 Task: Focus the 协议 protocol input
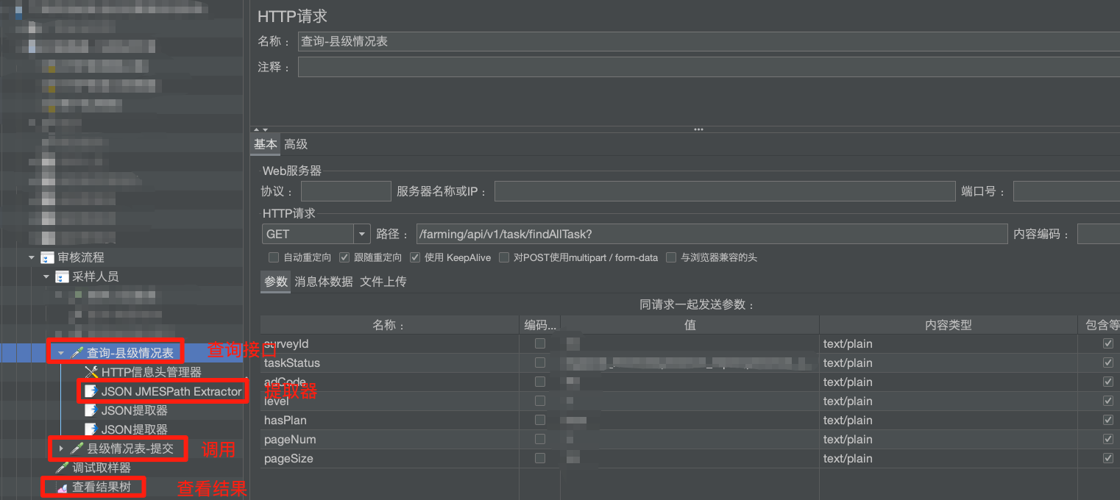point(346,192)
